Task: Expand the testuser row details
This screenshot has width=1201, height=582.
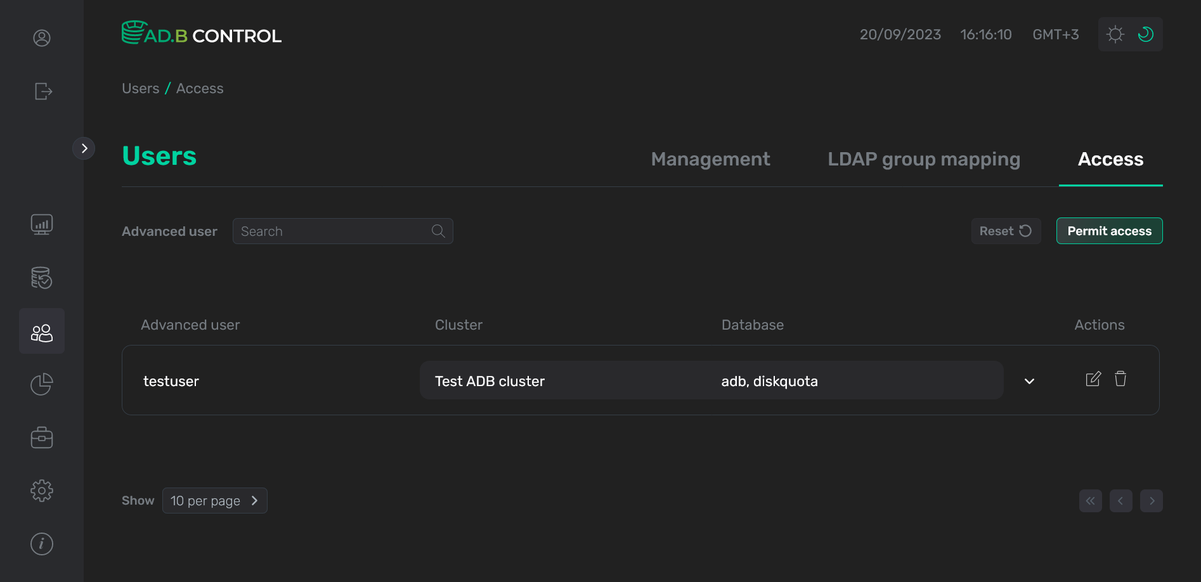Action: tap(1029, 381)
